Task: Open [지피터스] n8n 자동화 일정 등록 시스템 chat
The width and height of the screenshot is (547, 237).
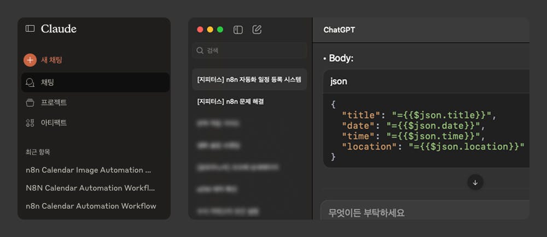Action: coord(249,79)
